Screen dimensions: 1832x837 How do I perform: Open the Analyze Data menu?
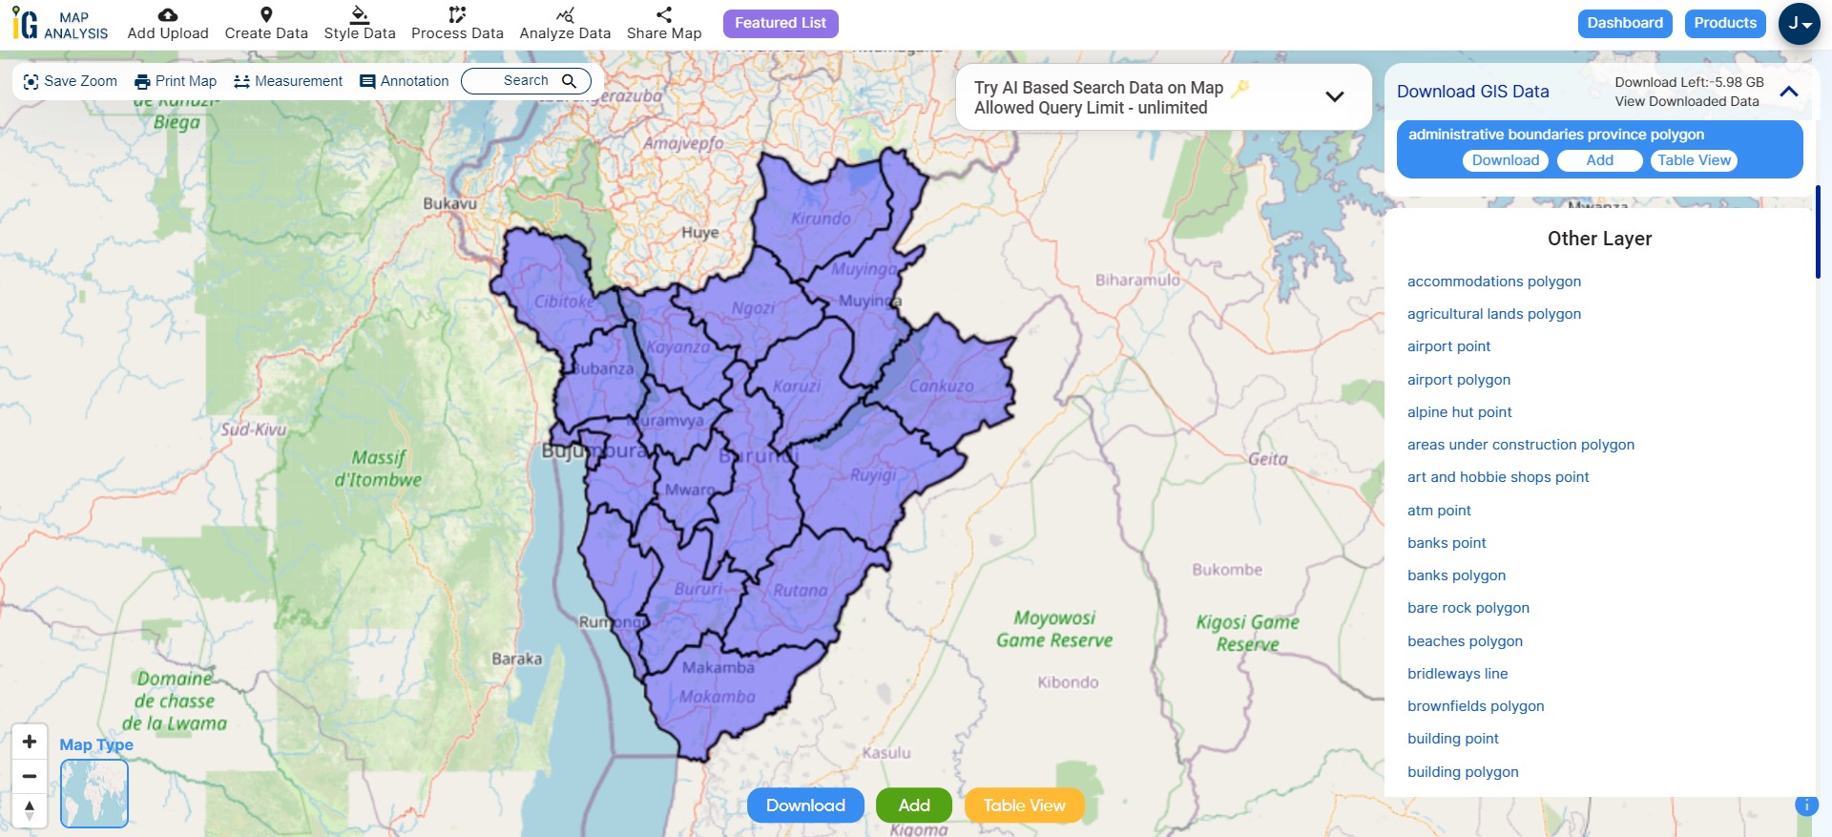tap(565, 24)
